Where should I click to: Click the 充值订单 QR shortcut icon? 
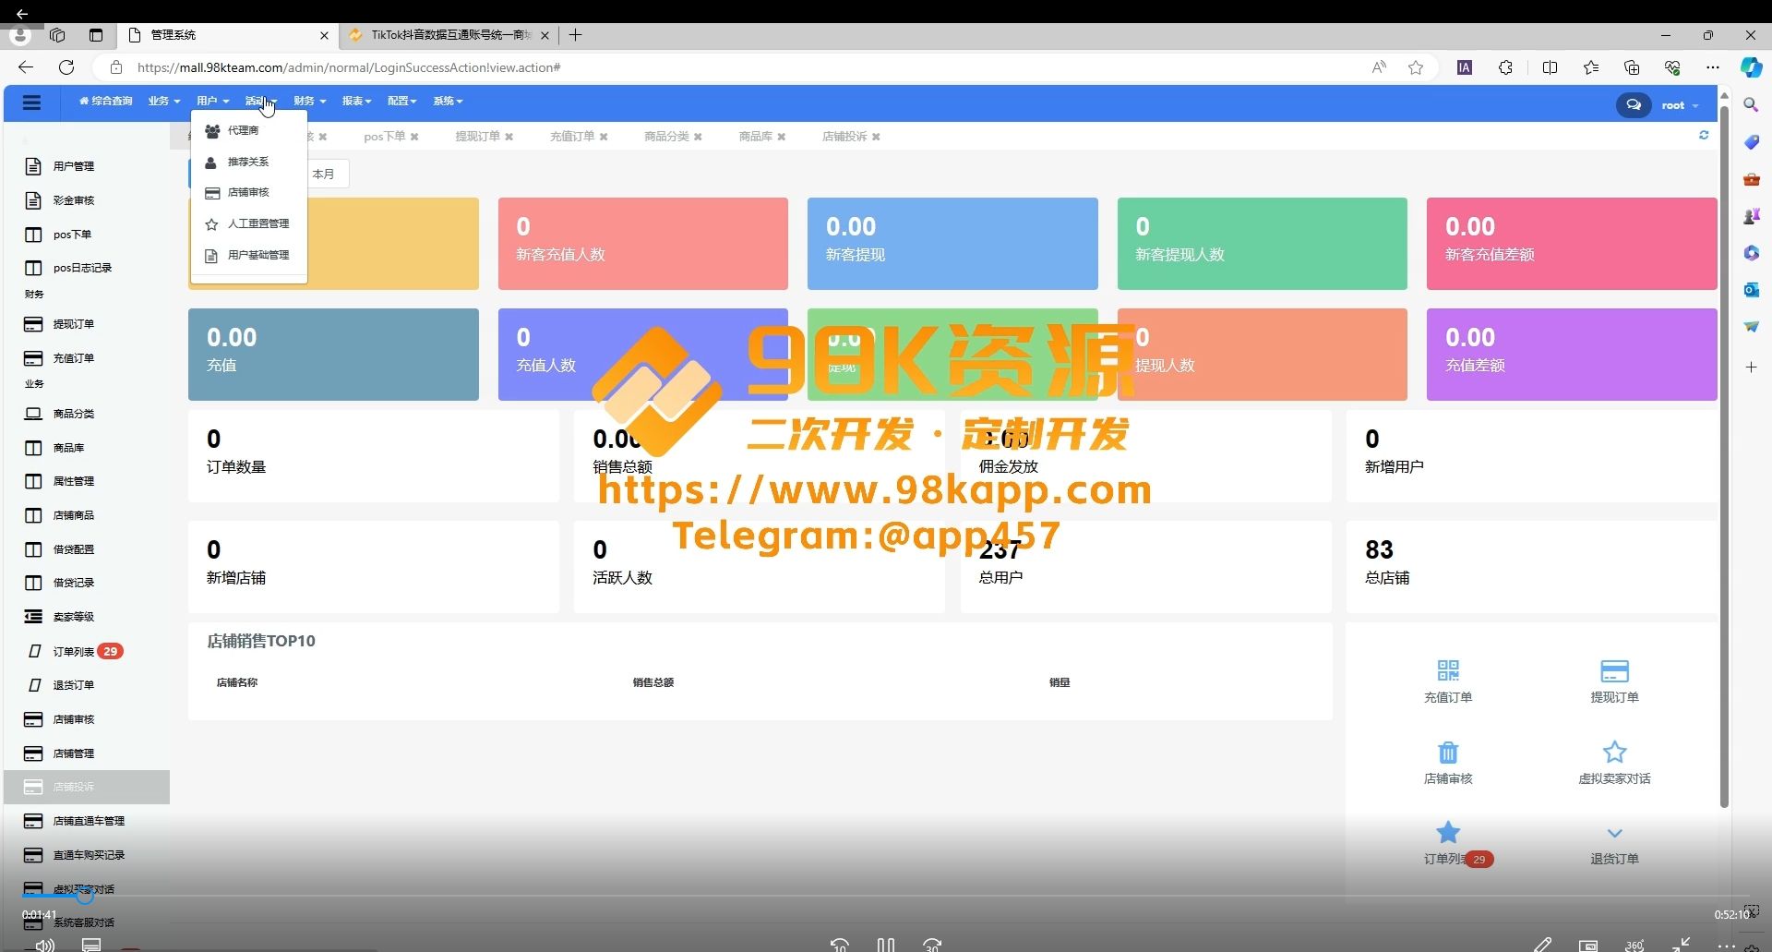pos(1448,670)
